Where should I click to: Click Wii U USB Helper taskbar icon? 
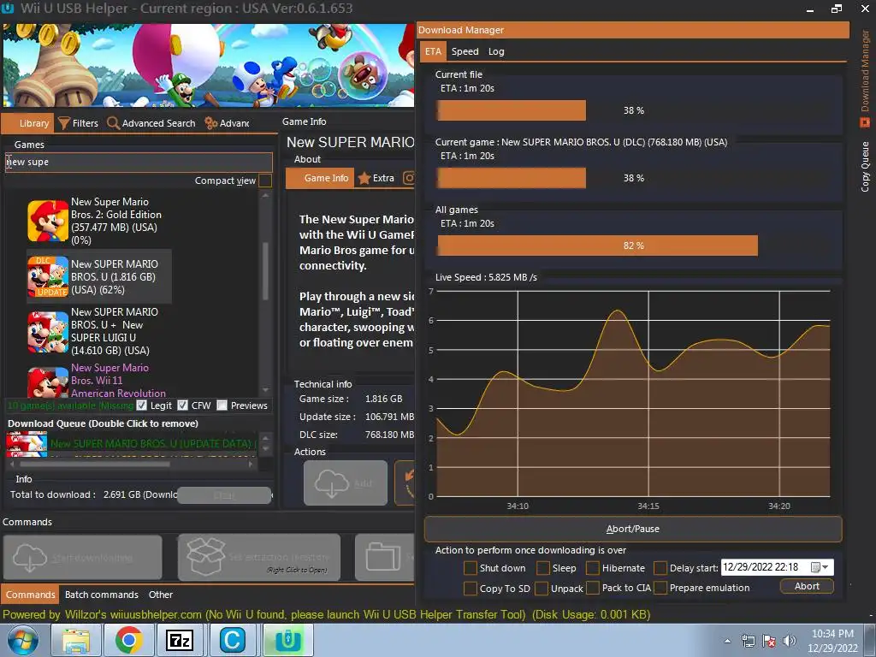(x=288, y=640)
